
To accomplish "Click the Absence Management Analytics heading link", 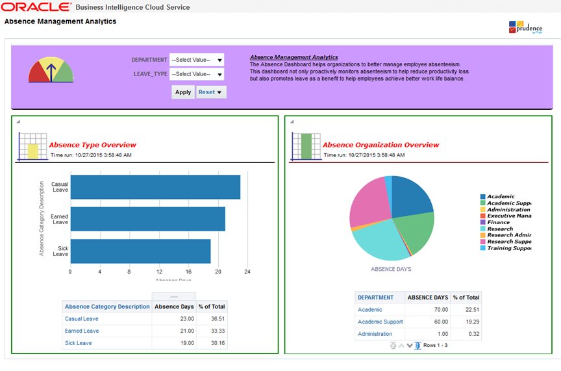I will point(293,57).
